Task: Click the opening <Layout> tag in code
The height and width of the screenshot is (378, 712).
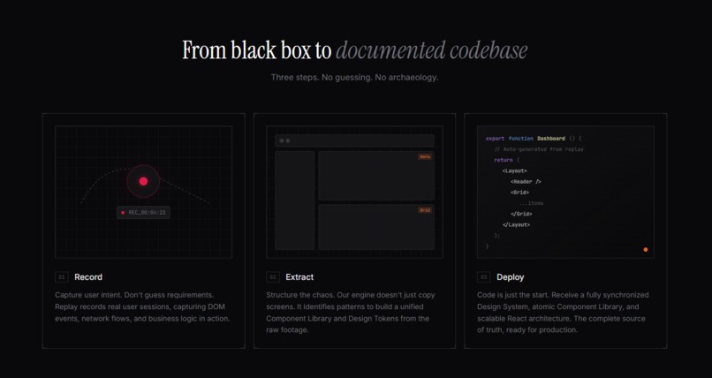Action: click(x=514, y=170)
